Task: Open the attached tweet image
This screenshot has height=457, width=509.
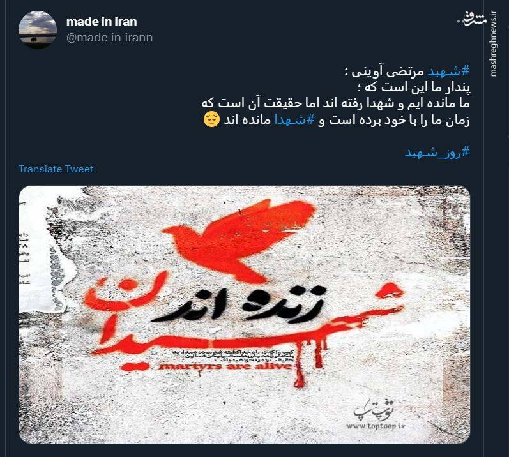Action: click(x=245, y=314)
